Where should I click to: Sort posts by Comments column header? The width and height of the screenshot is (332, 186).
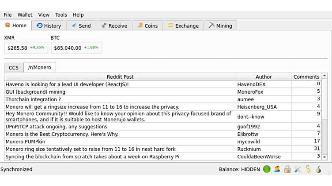(x=306, y=77)
